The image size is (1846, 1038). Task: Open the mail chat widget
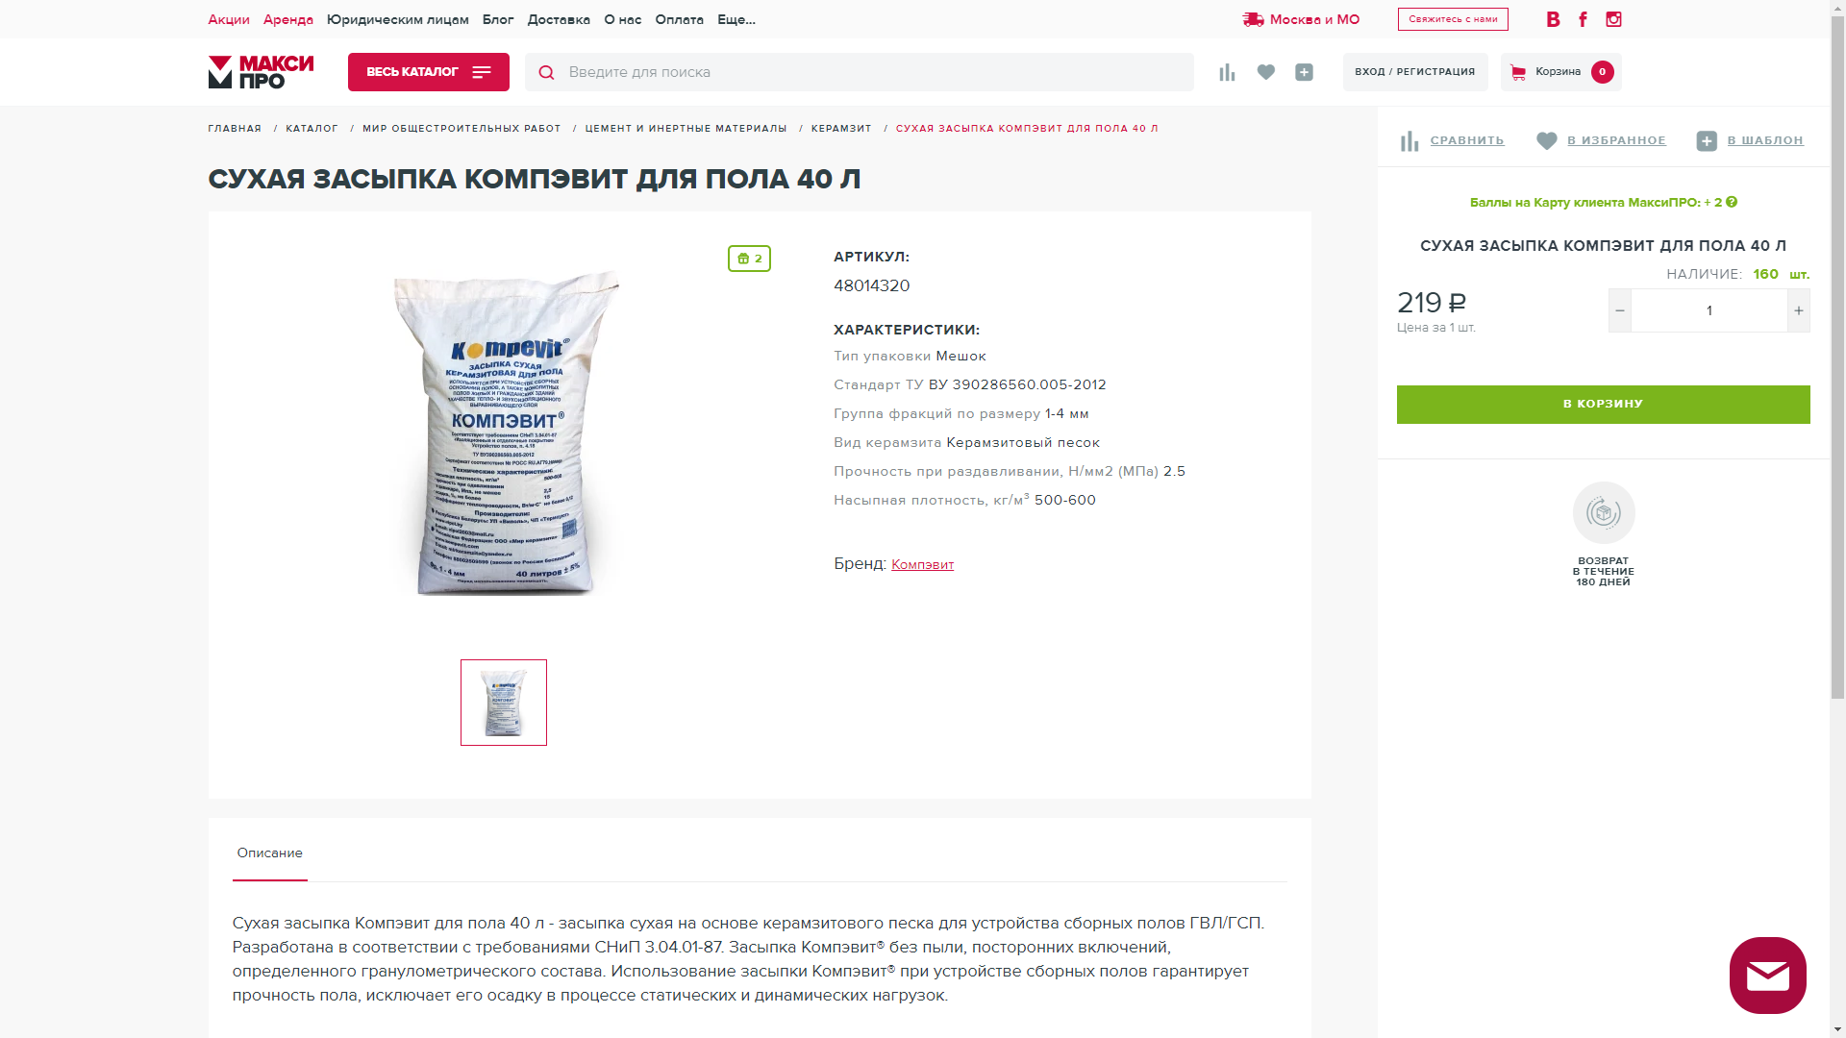coord(1768,976)
